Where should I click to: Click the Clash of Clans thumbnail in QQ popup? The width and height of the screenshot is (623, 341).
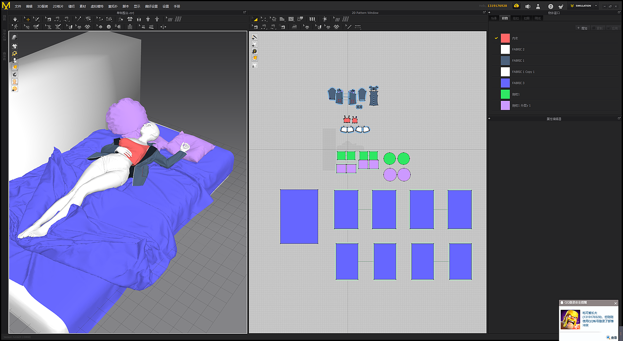570,319
